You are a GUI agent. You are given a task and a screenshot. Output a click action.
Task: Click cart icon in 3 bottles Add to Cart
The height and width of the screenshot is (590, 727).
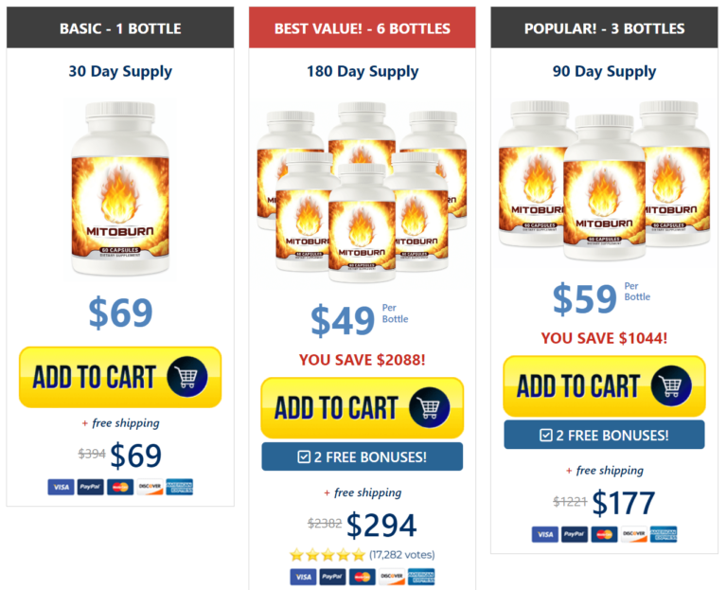pyautogui.click(x=671, y=385)
